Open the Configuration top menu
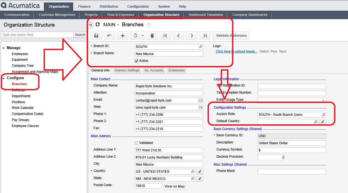Screen dimensions: 348x193 coord(138,7)
